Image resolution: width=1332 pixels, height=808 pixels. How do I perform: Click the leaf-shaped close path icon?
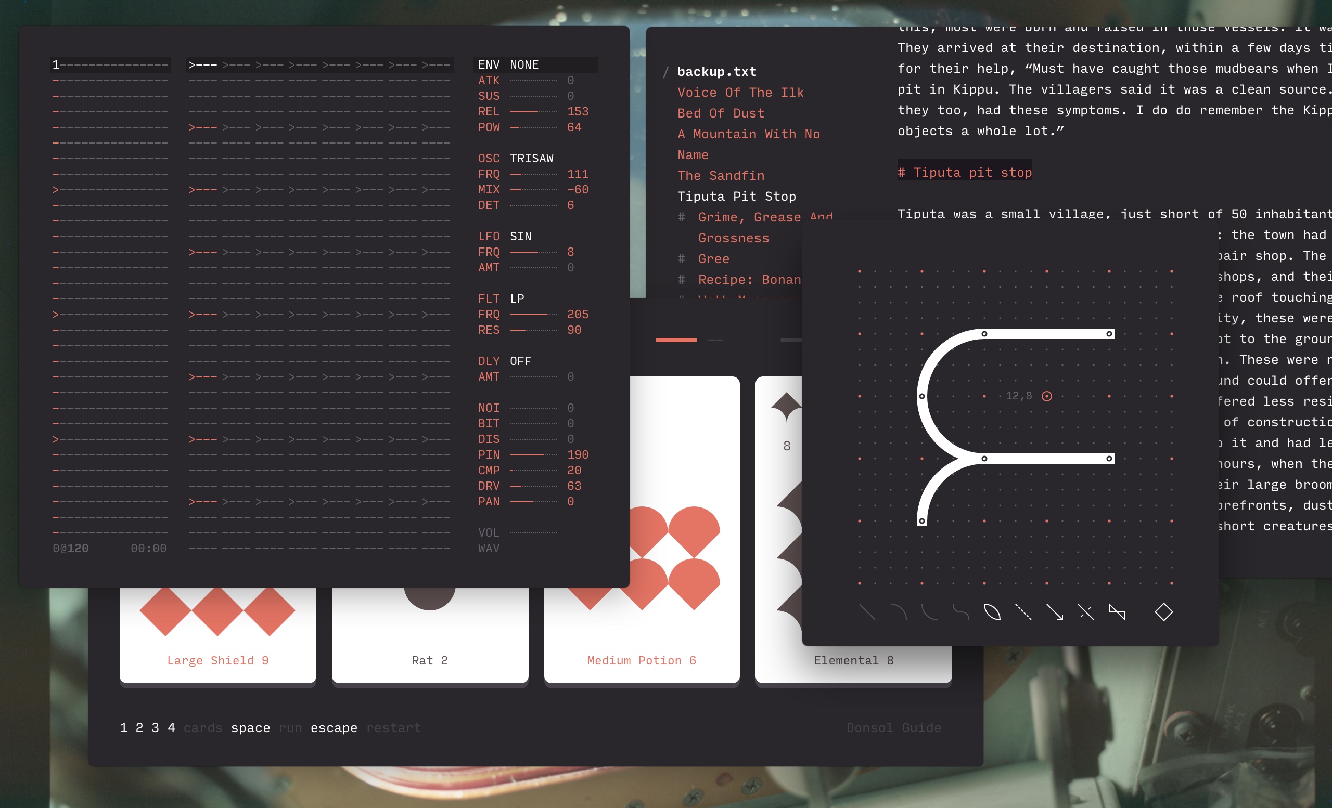tap(992, 612)
